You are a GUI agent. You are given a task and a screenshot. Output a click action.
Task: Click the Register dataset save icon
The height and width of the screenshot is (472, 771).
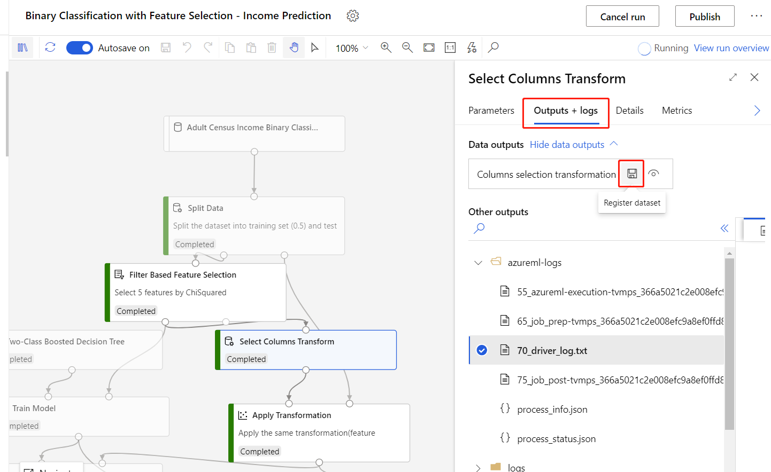pos(631,174)
